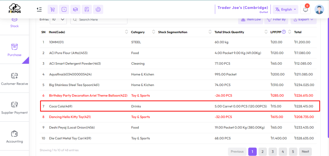Open the document report shortcut icon

[87, 9]
